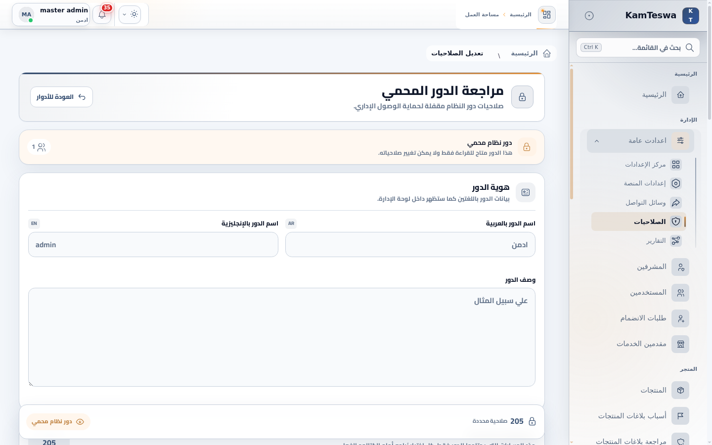712x445 pixels.
Task: Select الصلاحيات menu item
Action: (639, 222)
